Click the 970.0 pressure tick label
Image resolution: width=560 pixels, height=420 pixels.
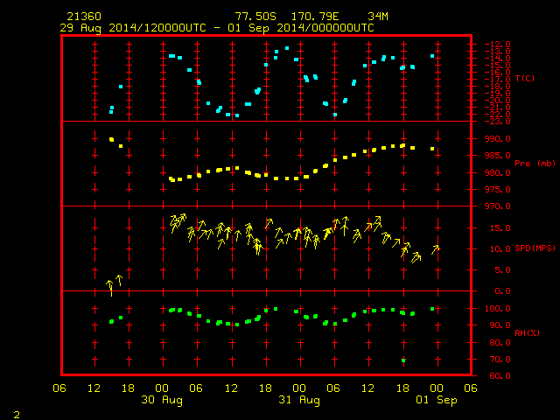[x=498, y=206]
